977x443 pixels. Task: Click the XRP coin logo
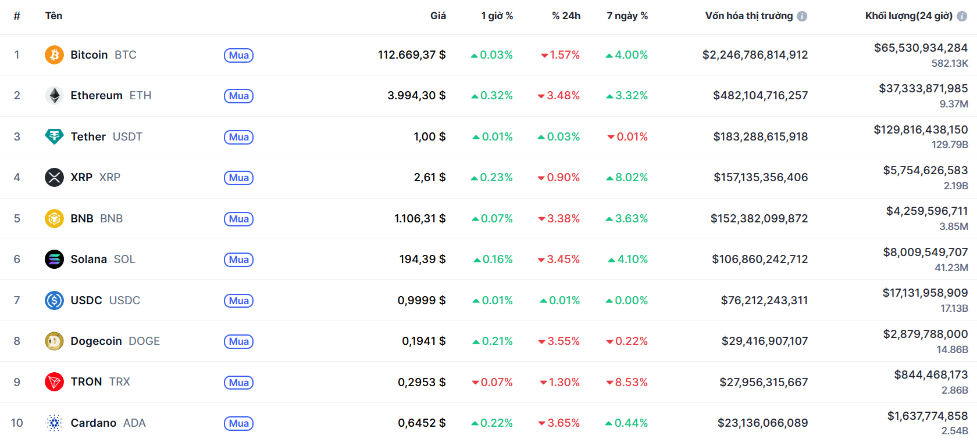tap(54, 178)
